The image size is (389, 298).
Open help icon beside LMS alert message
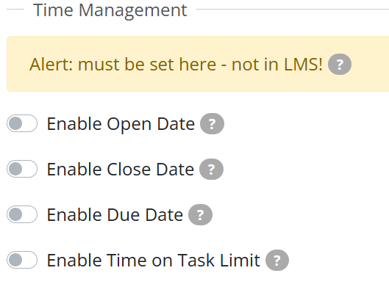[340, 64]
